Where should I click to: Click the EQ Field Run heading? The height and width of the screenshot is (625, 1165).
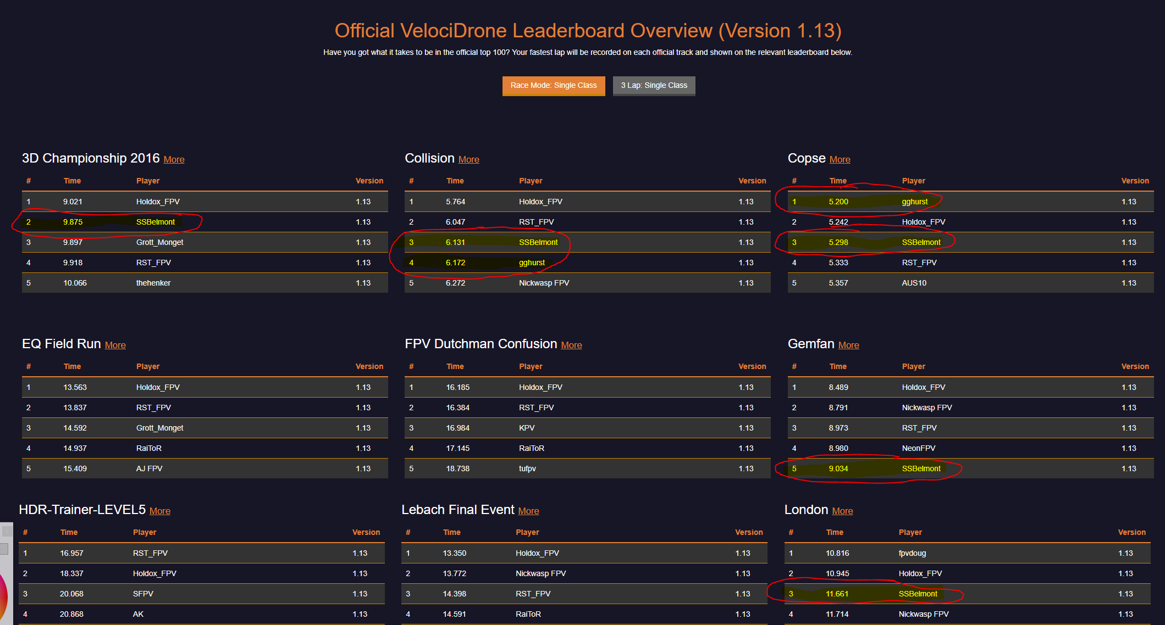[x=62, y=344]
